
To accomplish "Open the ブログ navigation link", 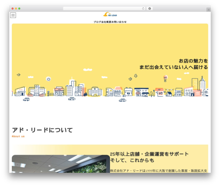I will [x=98, y=22].
